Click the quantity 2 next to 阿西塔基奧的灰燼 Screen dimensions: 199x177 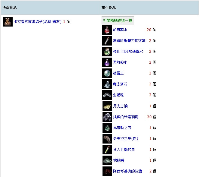point(151,171)
